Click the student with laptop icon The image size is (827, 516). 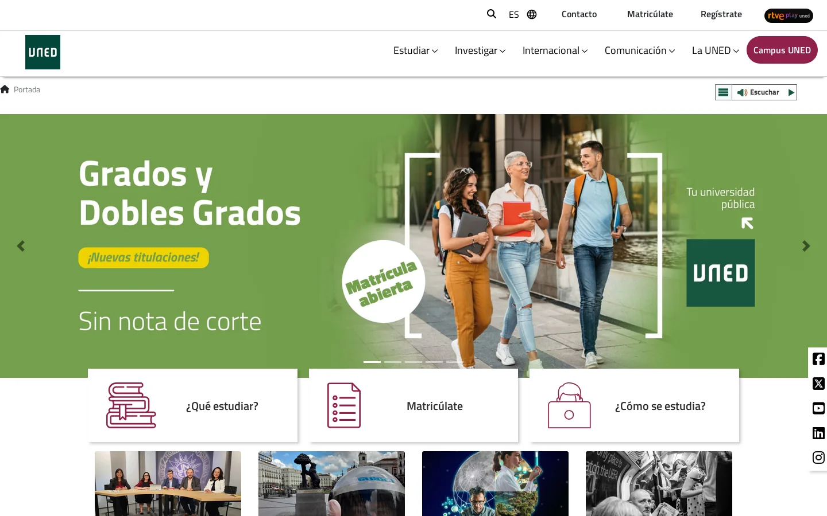569,405
